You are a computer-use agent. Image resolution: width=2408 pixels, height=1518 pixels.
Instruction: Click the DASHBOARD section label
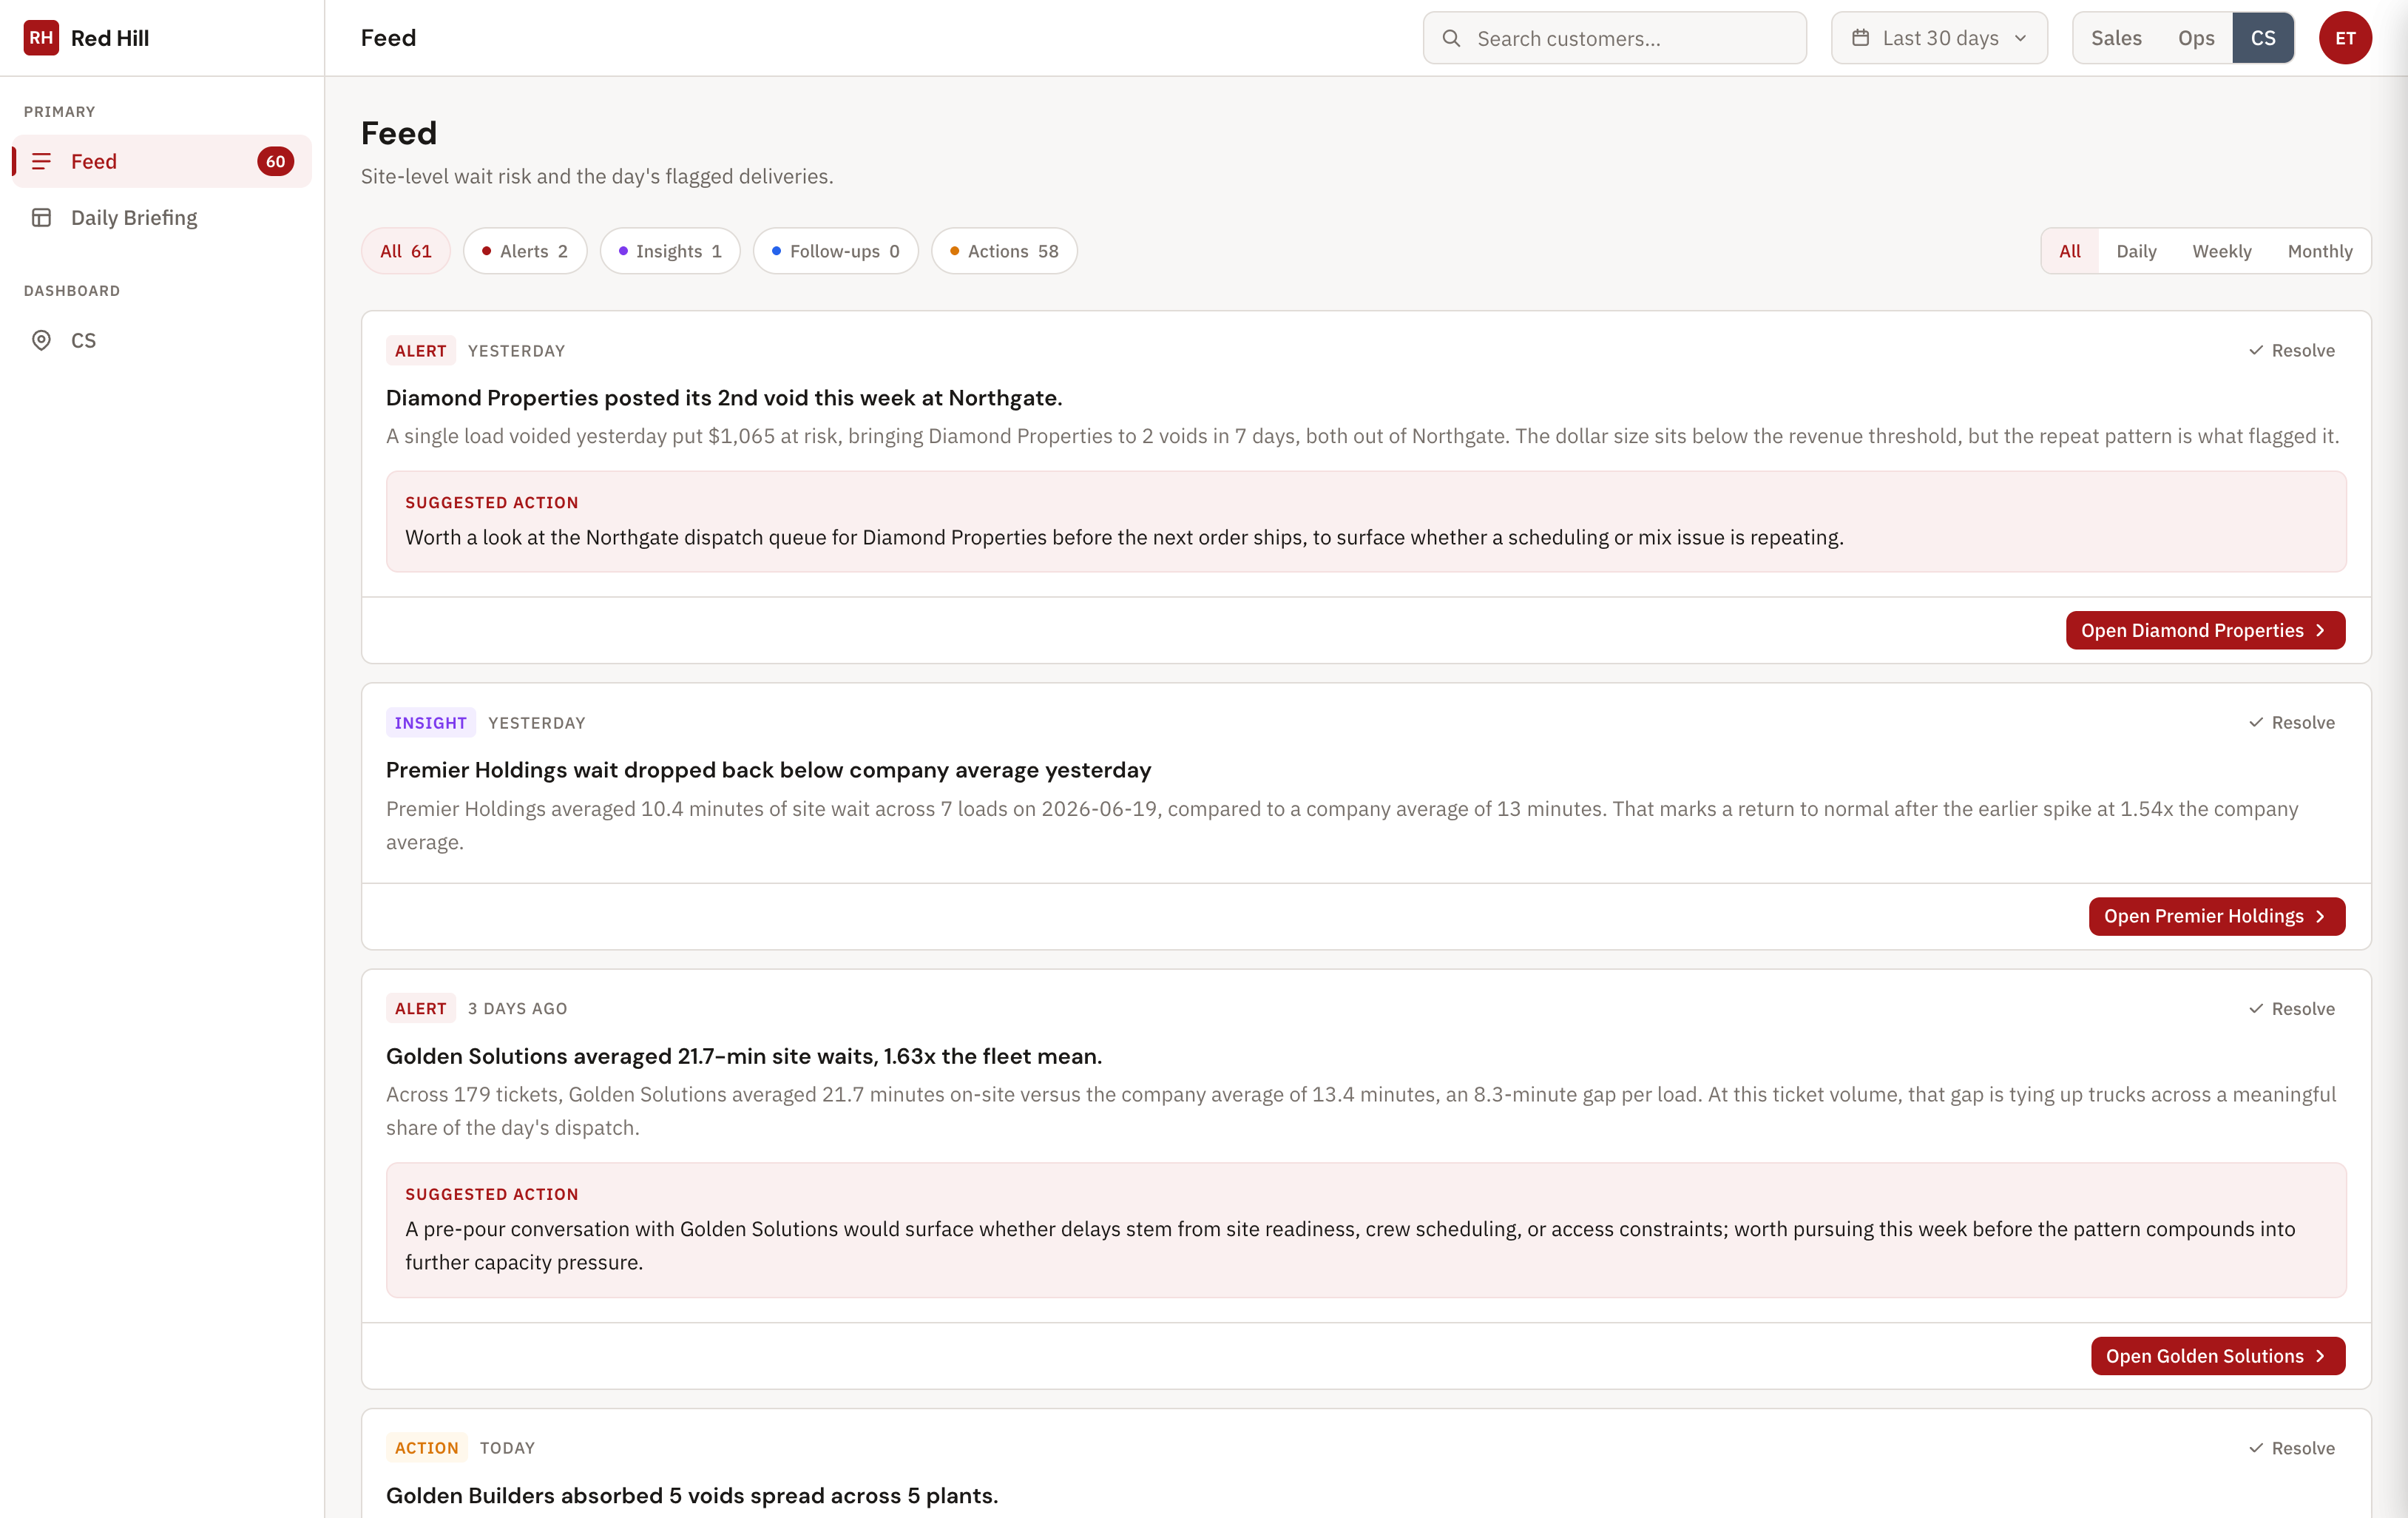coord(72,290)
